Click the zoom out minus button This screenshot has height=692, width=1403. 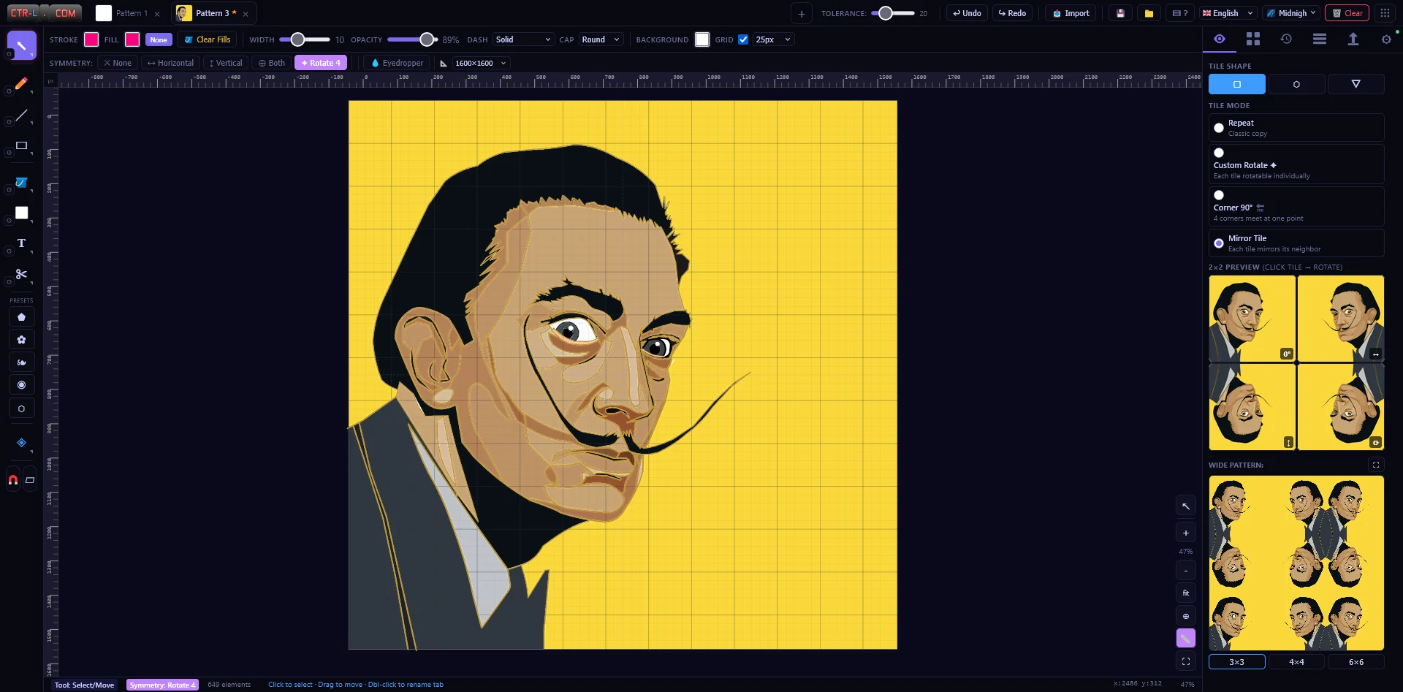[x=1186, y=570]
